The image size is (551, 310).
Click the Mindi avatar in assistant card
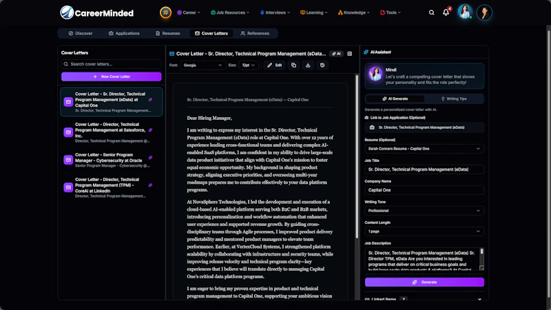(375, 74)
